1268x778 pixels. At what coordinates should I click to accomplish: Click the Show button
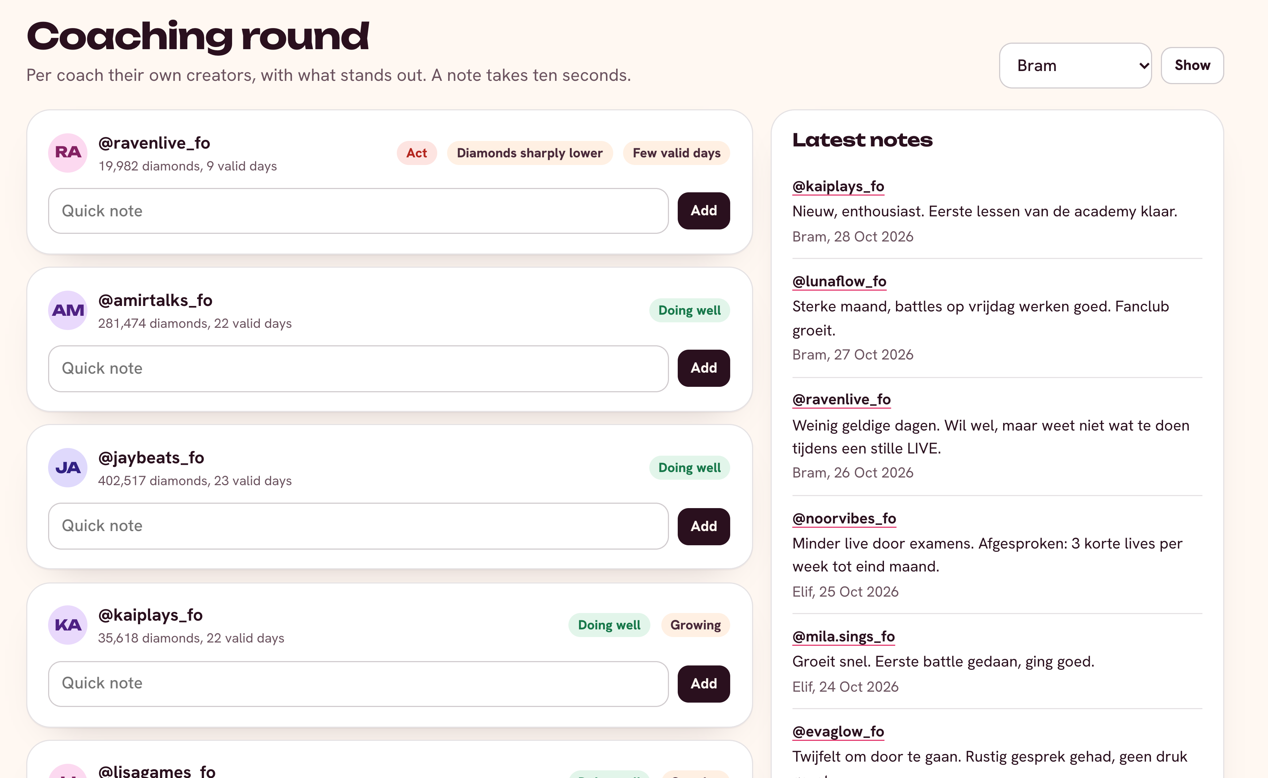click(x=1192, y=65)
